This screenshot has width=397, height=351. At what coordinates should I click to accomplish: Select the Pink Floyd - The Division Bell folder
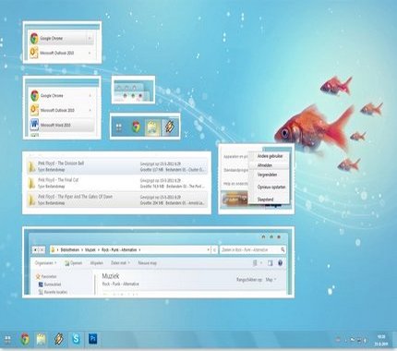click(x=117, y=166)
